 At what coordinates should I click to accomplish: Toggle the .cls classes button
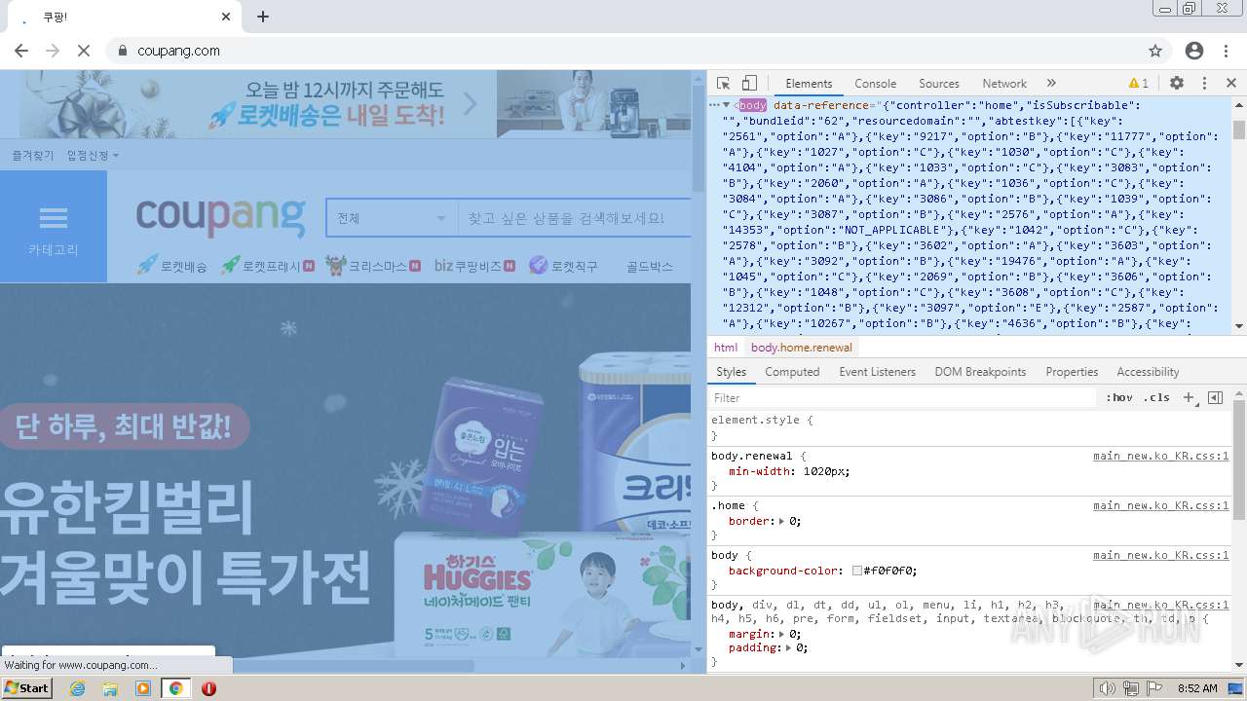tap(1156, 398)
